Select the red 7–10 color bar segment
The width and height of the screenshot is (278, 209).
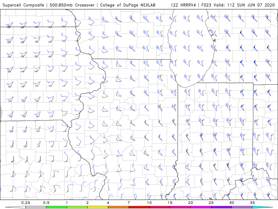(x=139, y=207)
